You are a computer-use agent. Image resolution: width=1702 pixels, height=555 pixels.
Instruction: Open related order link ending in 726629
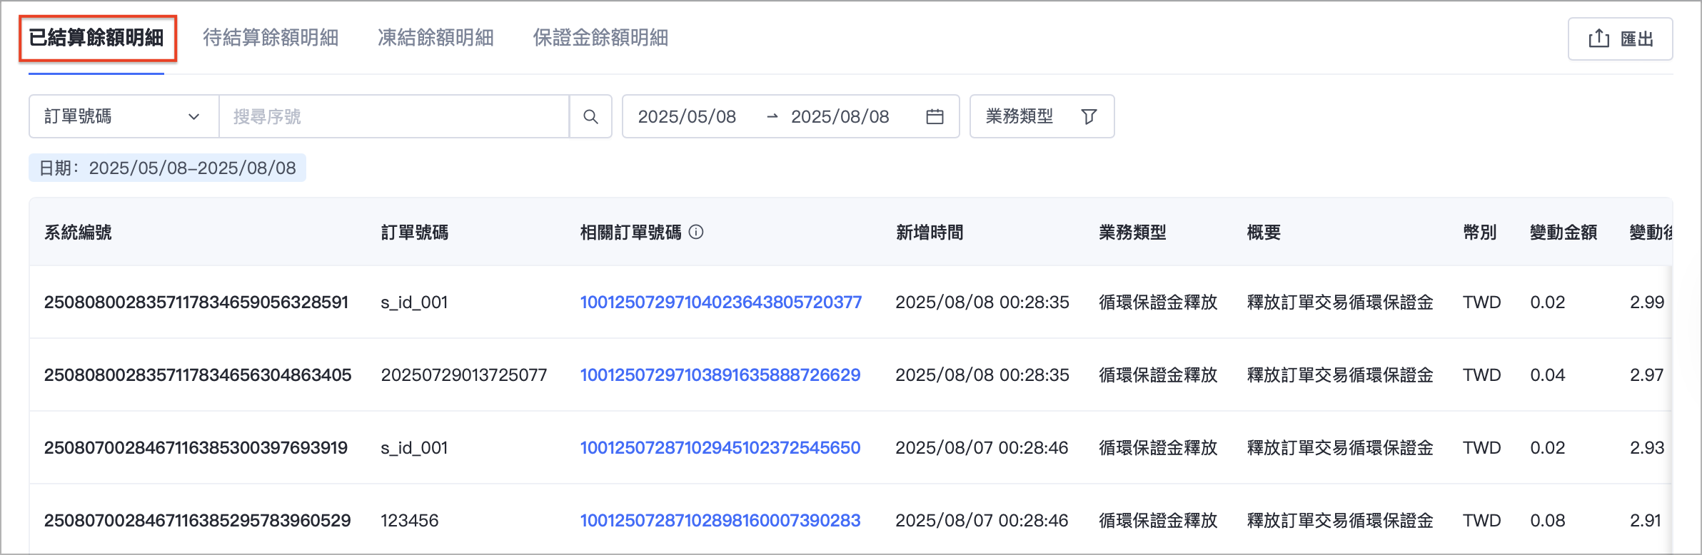[720, 375]
